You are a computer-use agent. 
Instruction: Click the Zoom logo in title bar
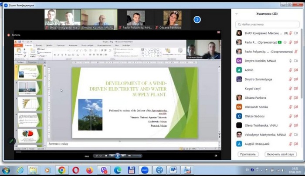pyautogui.click(x=6, y=5)
